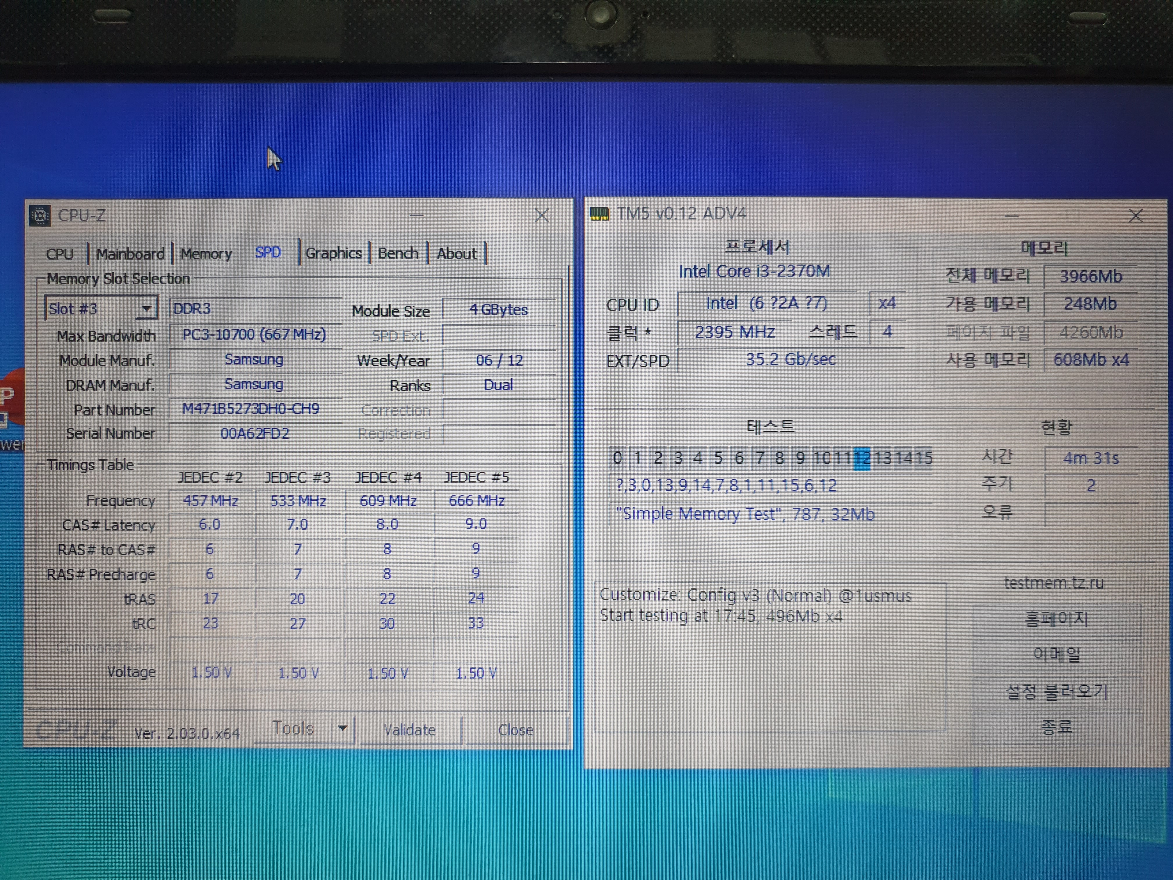The width and height of the screenshot is (1173, 880).
Task: Click the Validate button
Action: (x=410, y=730)
